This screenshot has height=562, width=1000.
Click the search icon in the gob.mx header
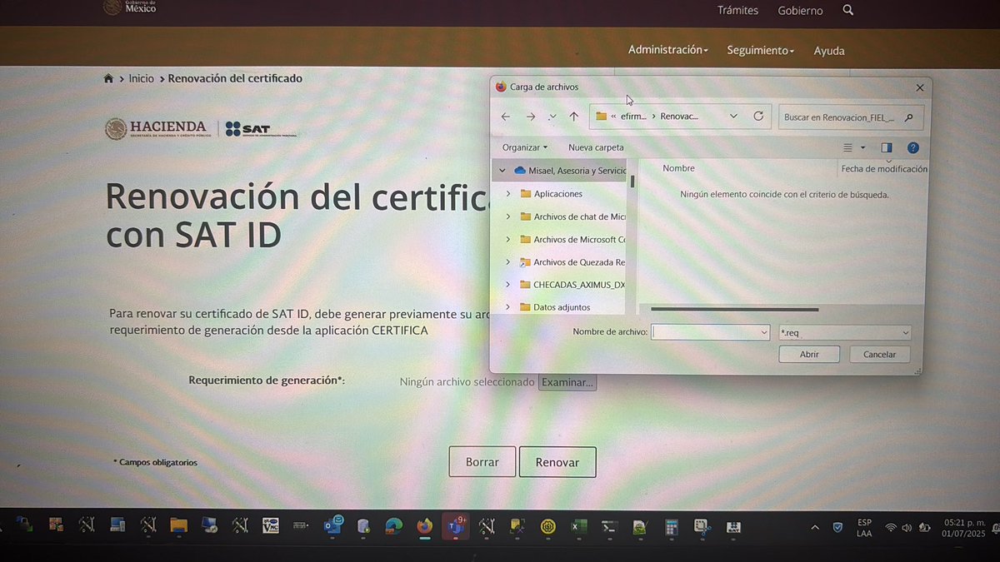click(848, 10)
